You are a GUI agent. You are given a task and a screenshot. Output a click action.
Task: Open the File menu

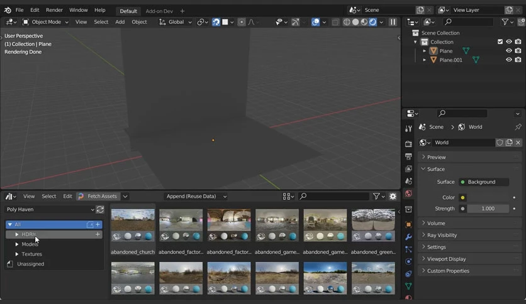tap(20, 10)
